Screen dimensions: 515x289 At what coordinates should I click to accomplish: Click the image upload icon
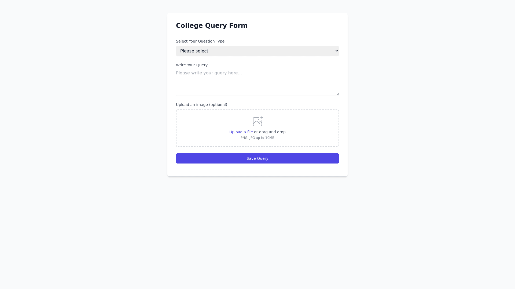click(257, 122)
